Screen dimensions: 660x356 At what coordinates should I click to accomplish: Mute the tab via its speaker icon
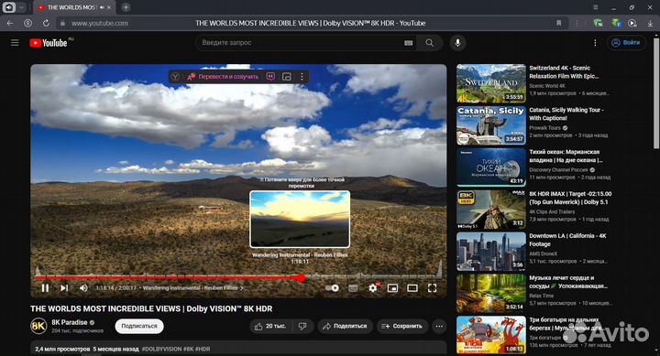pyautogui.click(x=102, y=7)
